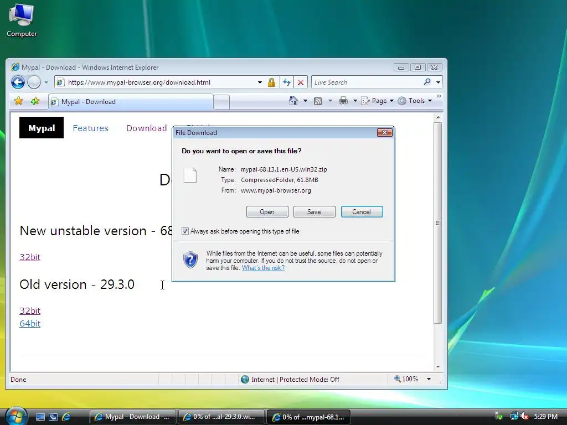Click the Forward navigation arrow in Internet Explorer

[34, 82]
